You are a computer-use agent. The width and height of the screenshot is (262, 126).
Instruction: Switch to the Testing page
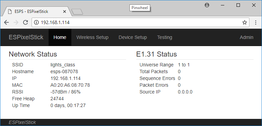(164, 37)
